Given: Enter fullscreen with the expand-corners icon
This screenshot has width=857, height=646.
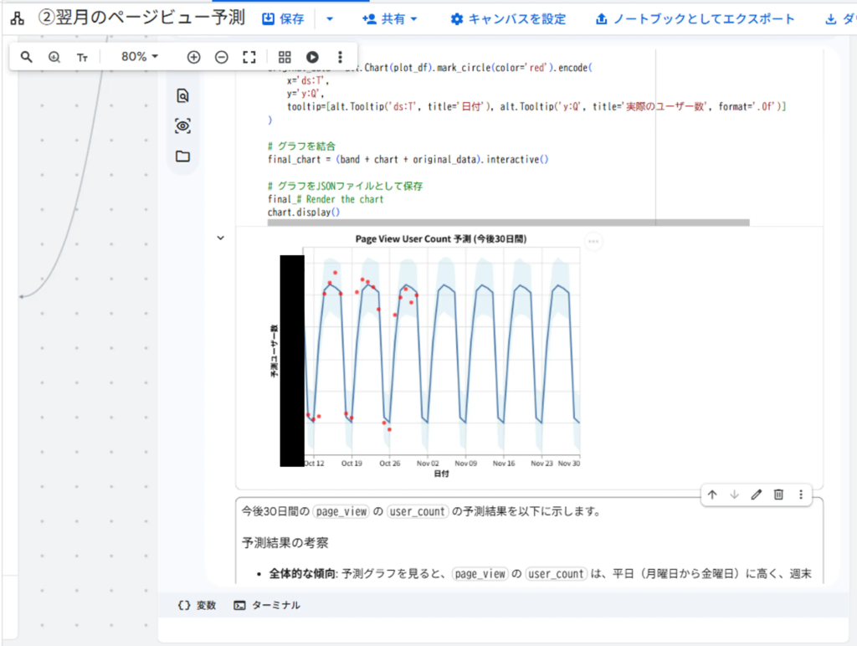Looking at the screenshot, I should pyautogui.click(x=249, y=57).
